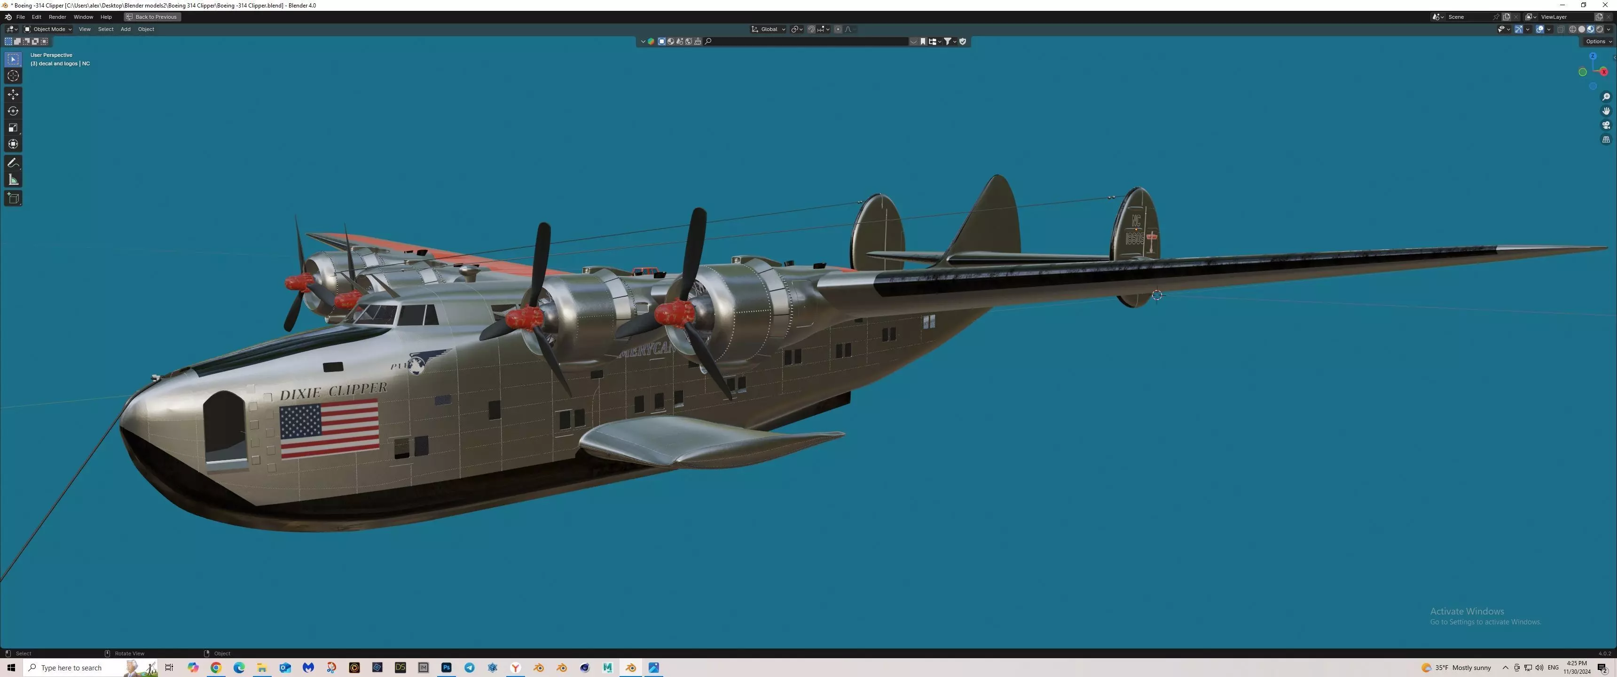Select the Annotate tool
This screenshot has height=677, width=1617.
(x=13, y=163)
